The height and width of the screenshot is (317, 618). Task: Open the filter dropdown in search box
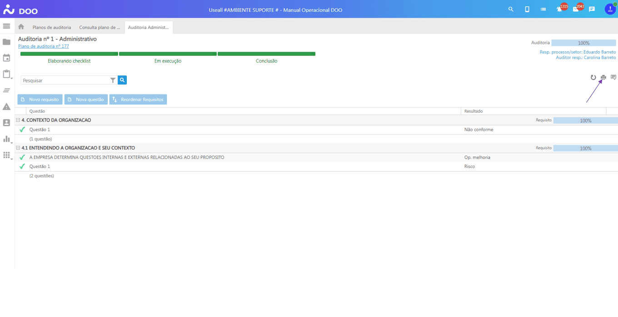pyautogui.click(x=113, y=80)
